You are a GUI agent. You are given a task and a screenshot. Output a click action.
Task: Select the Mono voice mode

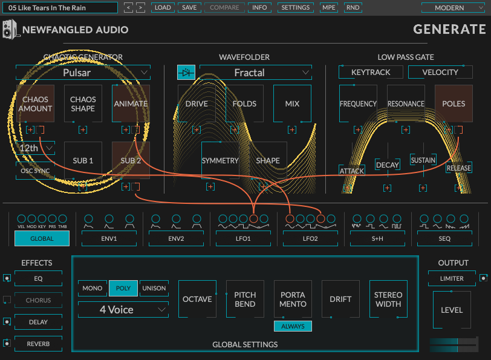tap(92, 288)
